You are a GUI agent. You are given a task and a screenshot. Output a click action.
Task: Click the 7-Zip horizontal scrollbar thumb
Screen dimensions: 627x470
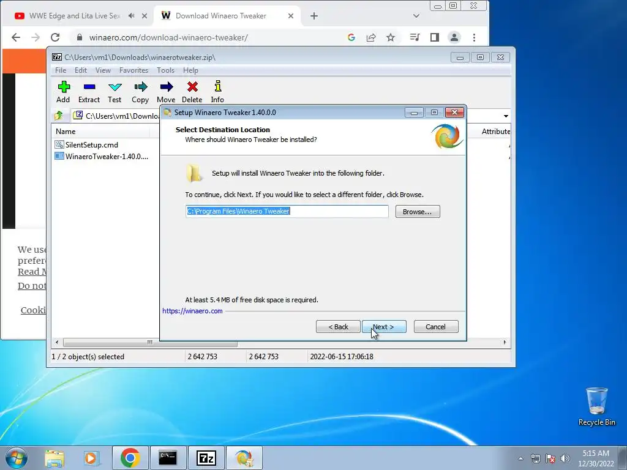click(150, 343)
